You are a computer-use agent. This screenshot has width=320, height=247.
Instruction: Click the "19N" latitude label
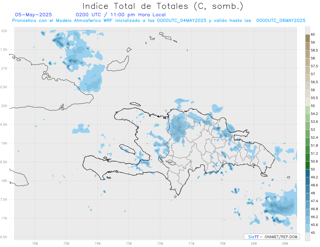(x=4, y=143)
